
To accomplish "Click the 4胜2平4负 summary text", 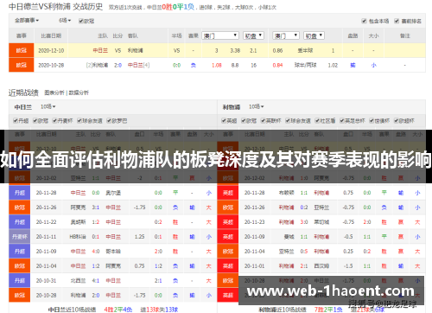I will pos(118,310).
